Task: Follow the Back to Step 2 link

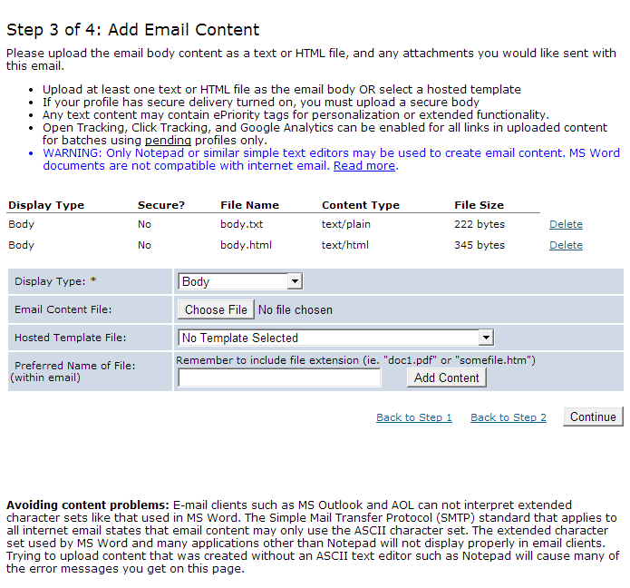Action: (509, 417)
